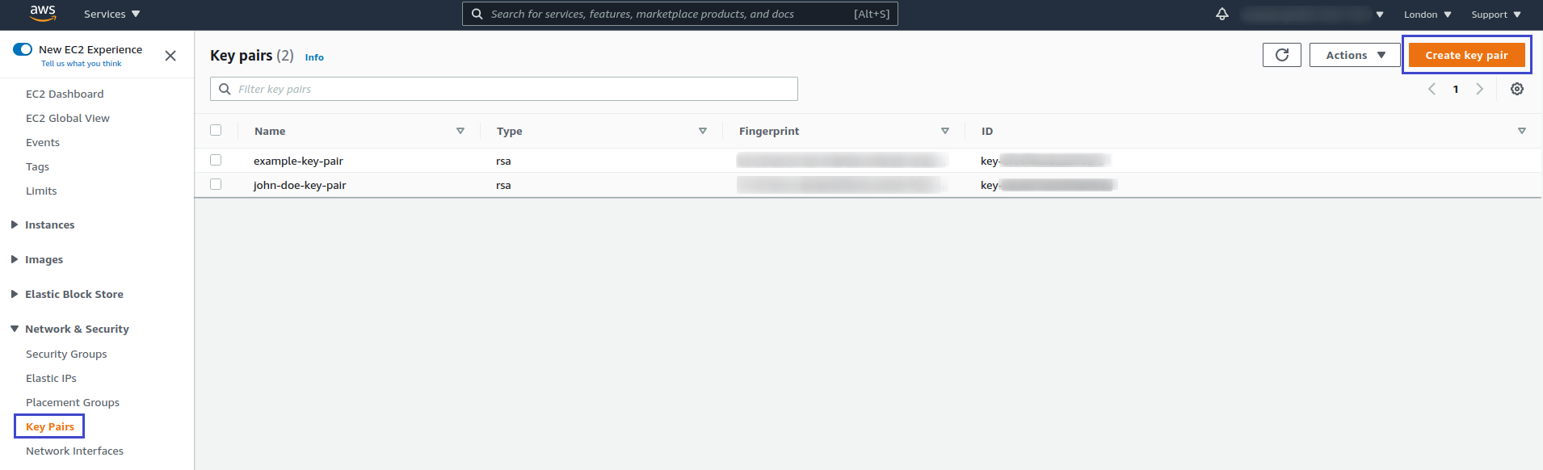Open the Support dropdown menu
The width and height of the screenshot is (1543, 470).
1496,14
